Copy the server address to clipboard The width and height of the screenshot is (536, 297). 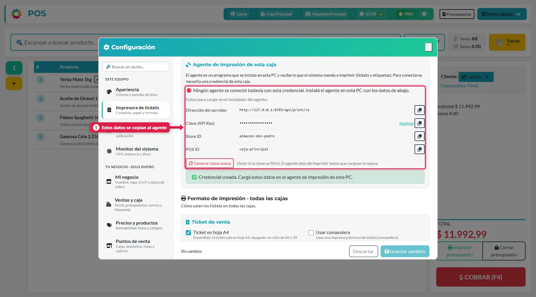point(419,110)
